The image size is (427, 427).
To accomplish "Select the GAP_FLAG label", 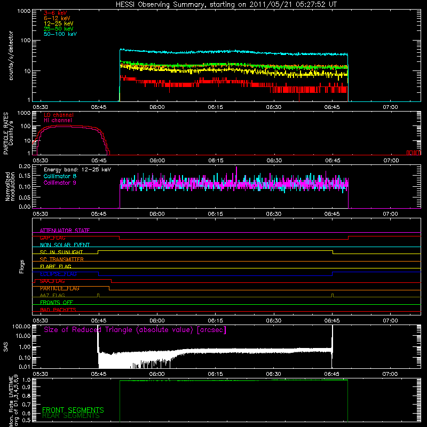I will 52,238.
